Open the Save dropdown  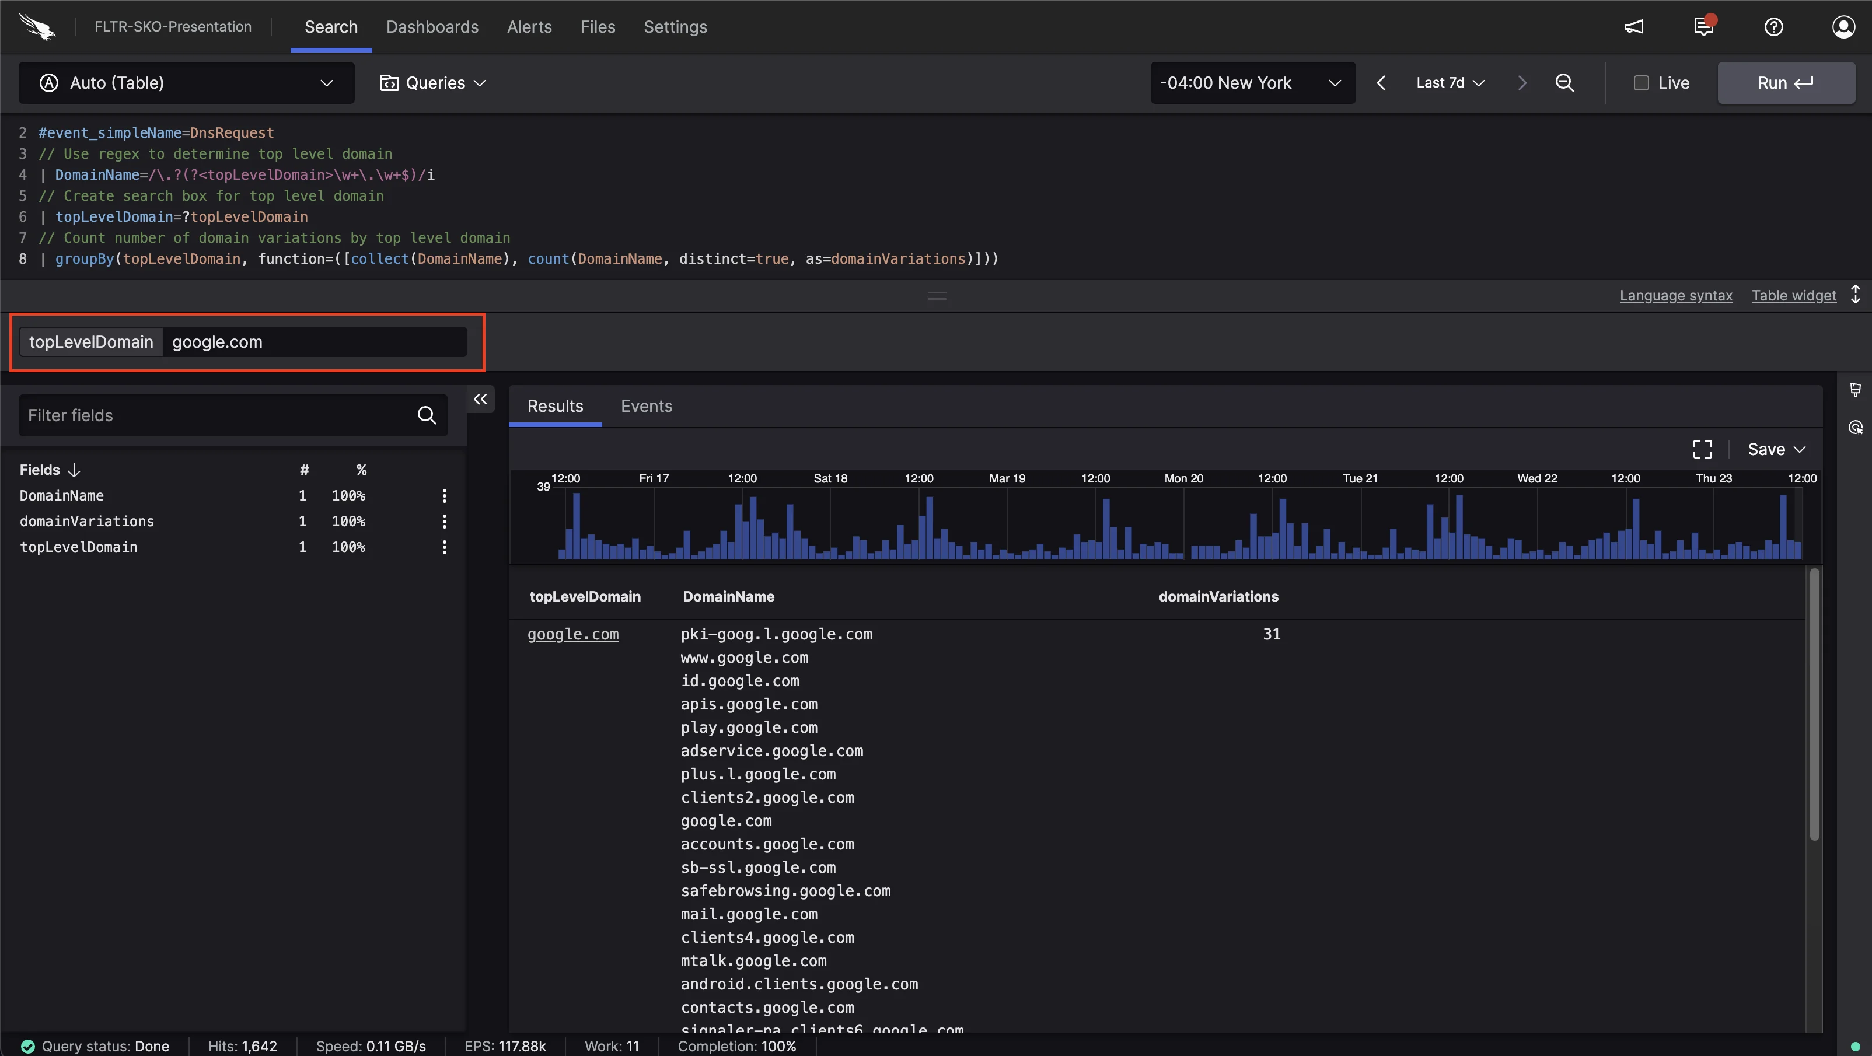(1776, 449)
